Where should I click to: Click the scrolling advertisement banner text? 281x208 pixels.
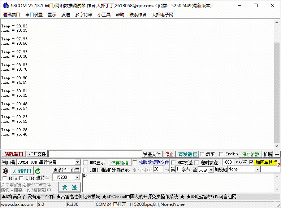pos(119,197)
